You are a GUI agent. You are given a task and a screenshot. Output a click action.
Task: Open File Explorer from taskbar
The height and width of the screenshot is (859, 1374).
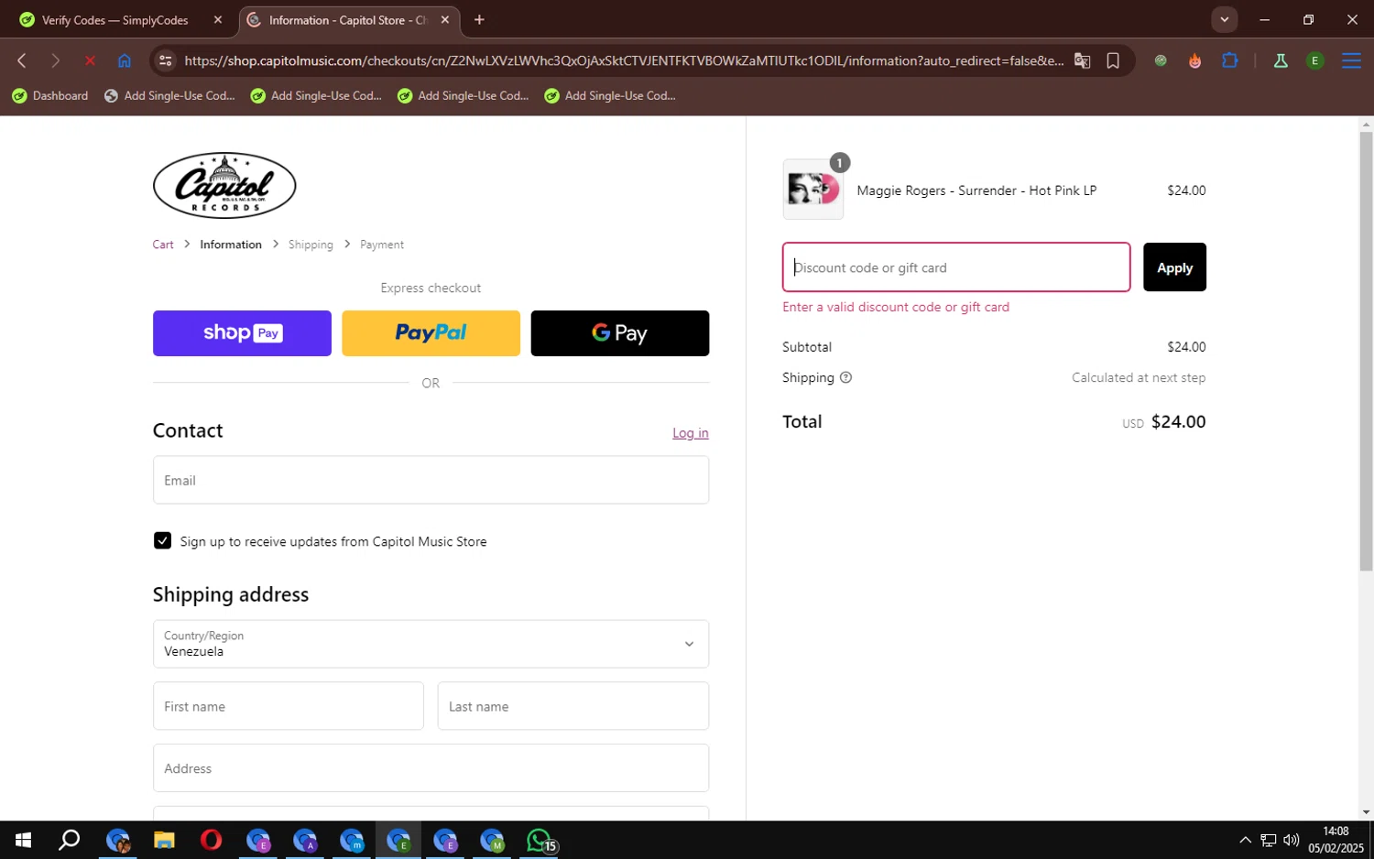pos(164,840)
